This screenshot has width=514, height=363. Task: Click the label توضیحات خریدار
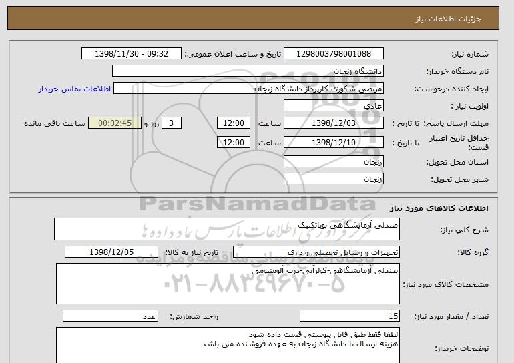pyautogui.click(x=461, y=348)
